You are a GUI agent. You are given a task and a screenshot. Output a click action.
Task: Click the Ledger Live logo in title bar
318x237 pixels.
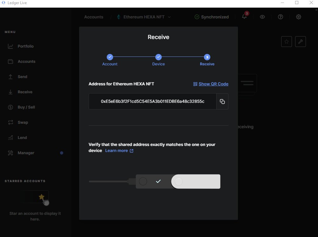(x=3, y=3)
